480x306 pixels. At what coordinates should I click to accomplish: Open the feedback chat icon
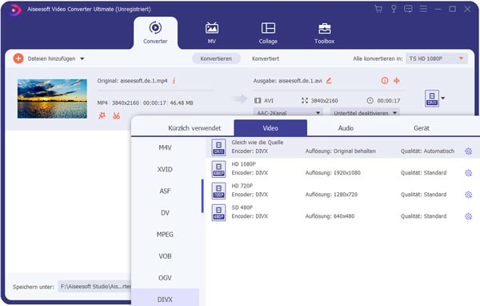[x=408, y=9]
